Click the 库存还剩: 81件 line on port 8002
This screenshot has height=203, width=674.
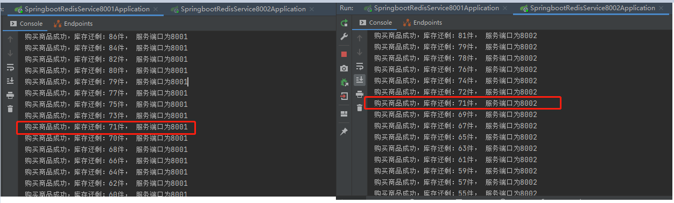455,35
